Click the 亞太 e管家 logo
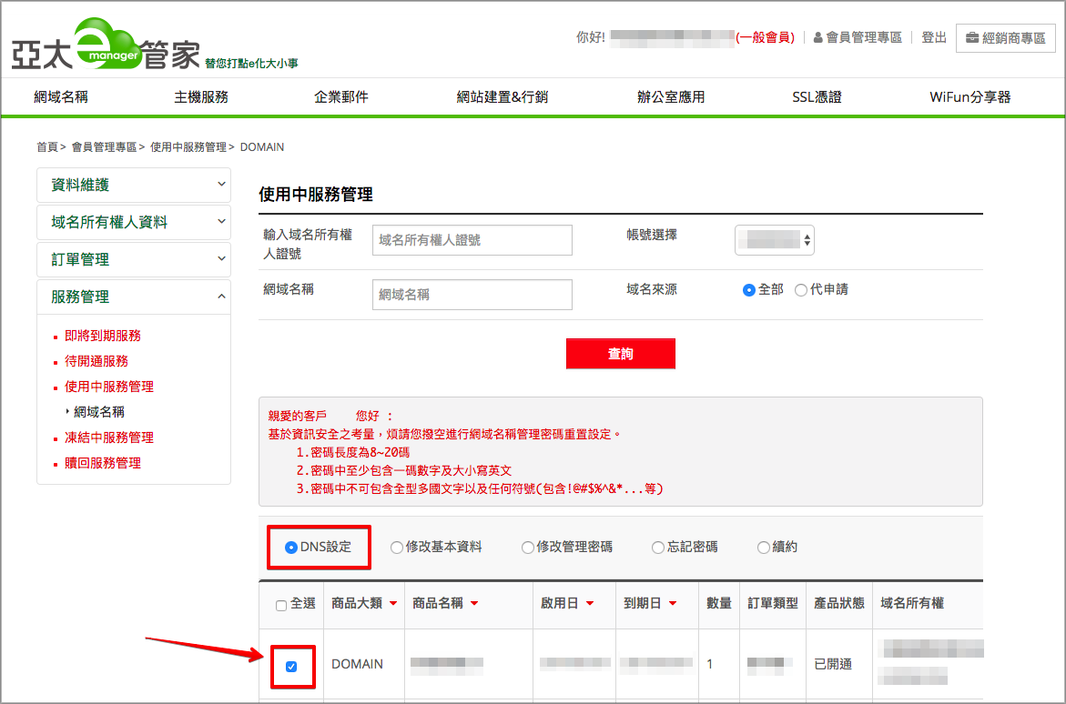This screenshot has width=1066, height=704. (107, 45)
